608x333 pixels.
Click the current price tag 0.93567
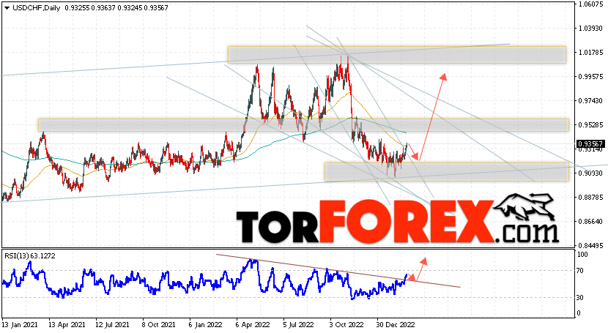tap(590, 143)
